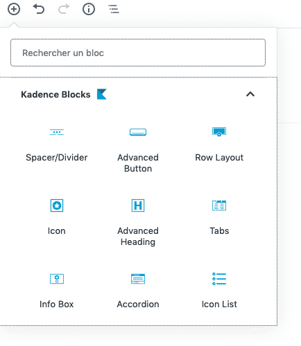
Task: Open block navigation list icon
Action: [x=114, y=9]
